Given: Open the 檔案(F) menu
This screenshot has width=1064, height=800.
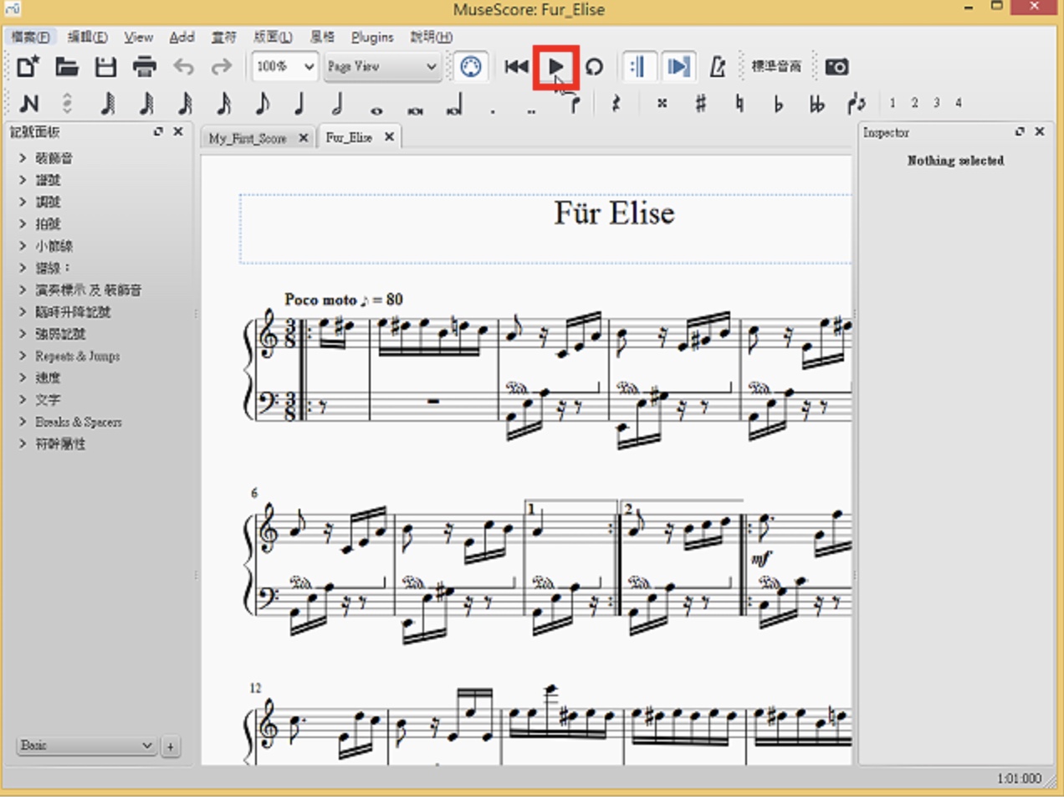Looking at the screenshot, I should (32, 37).
